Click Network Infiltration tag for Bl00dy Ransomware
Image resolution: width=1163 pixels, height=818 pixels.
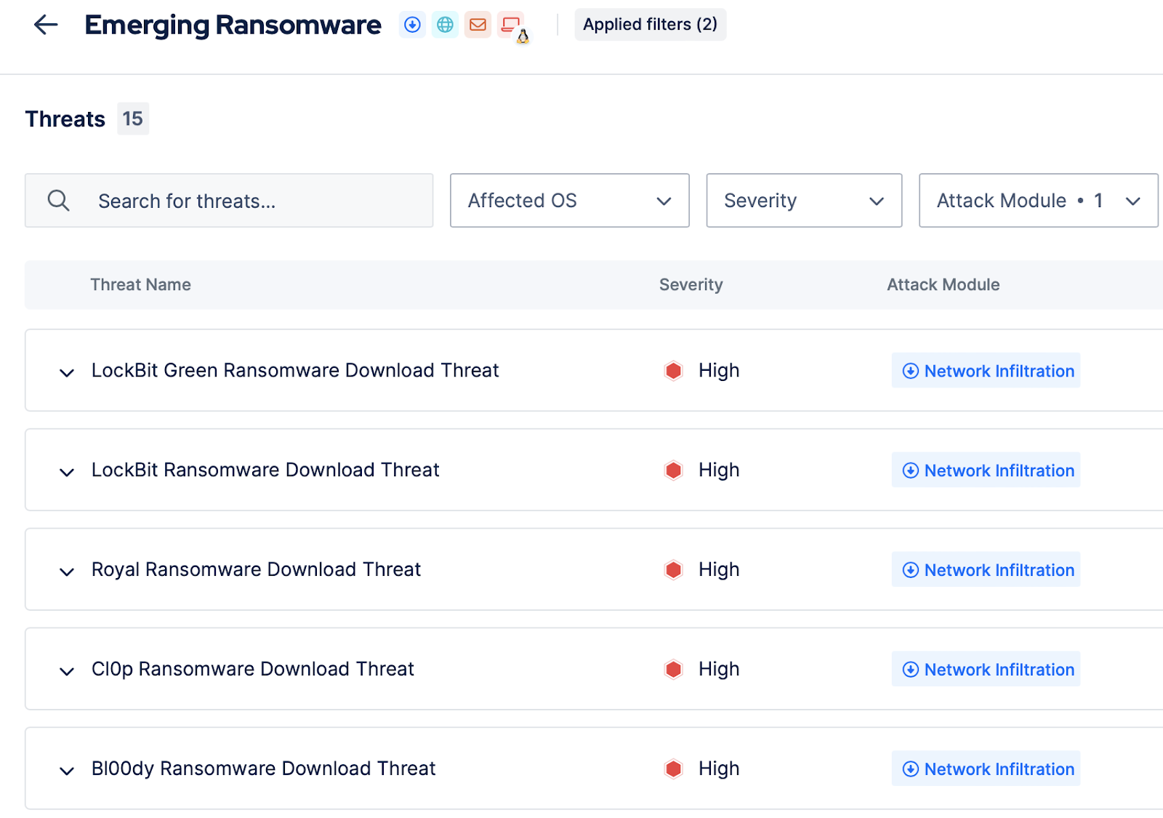click(986, 769)
